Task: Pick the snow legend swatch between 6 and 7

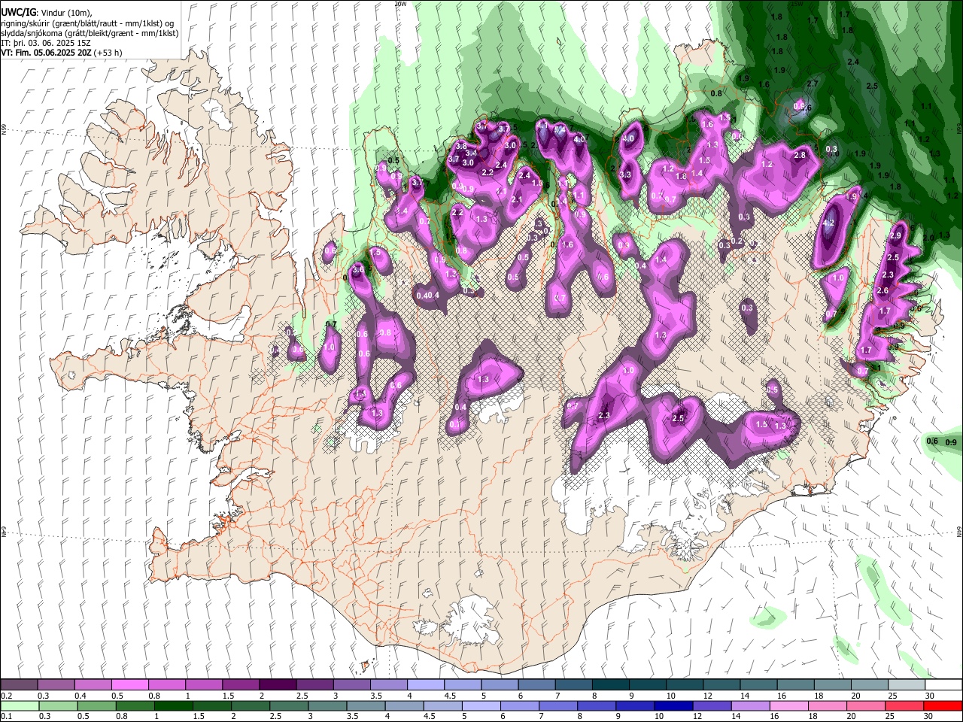Action: click(x=536, y=685)
